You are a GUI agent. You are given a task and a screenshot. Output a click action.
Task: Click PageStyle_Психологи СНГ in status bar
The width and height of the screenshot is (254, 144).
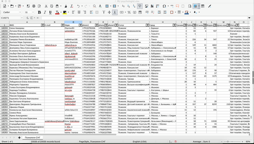(92, 142)
